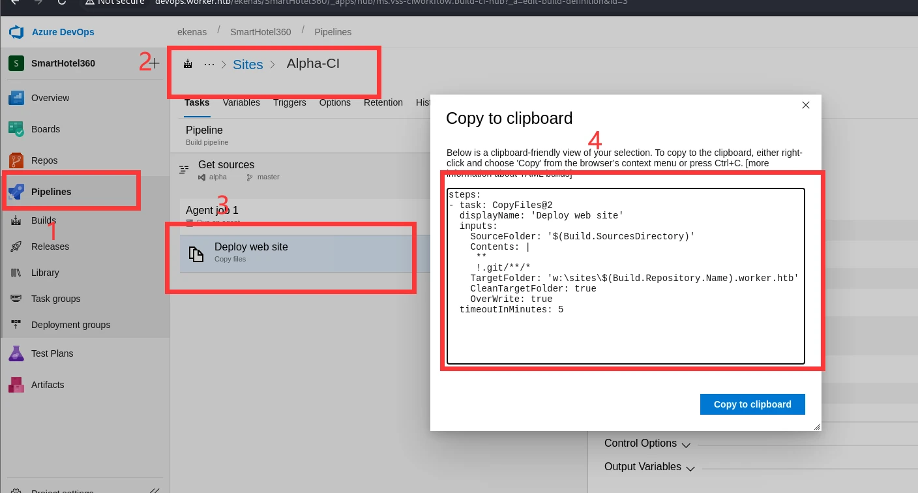Expand the Control Options section
The image size is (918, 493).
647,443
